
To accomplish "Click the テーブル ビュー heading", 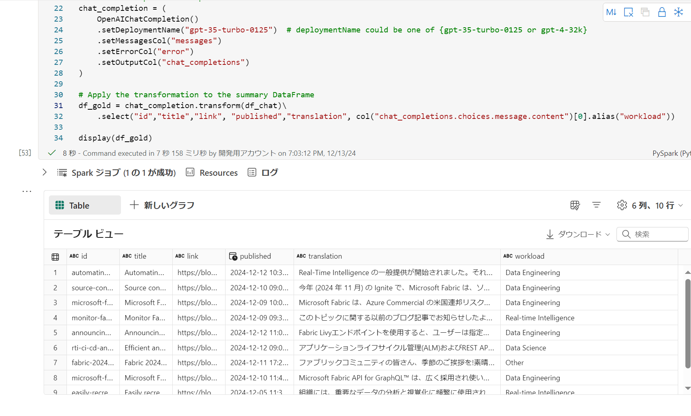I will pos(88,234).
